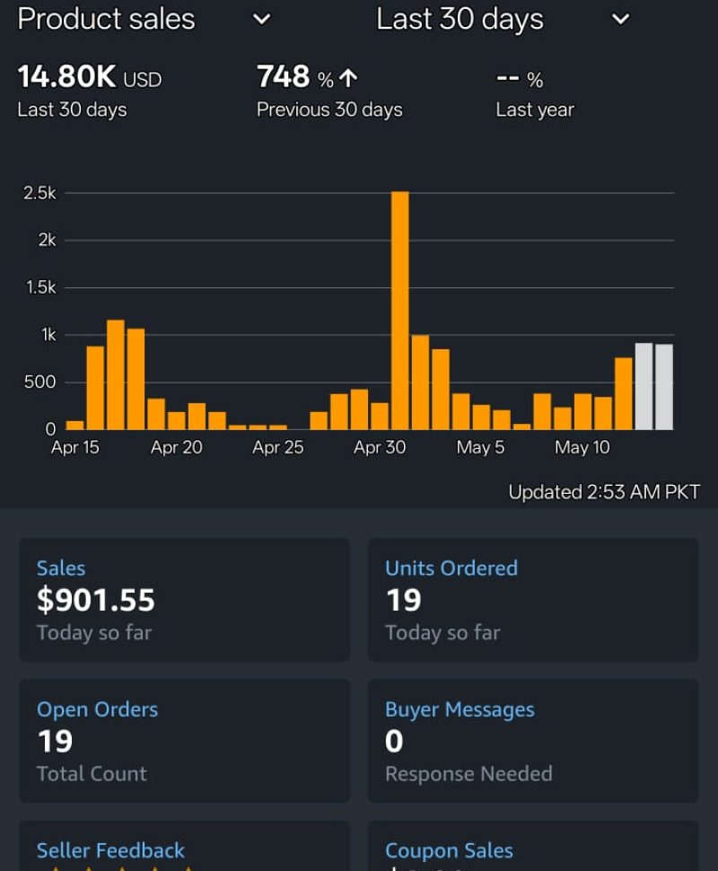Open the Units Ordered card
The width and height of the screenshot is (718, 871).
click(451, 568)
